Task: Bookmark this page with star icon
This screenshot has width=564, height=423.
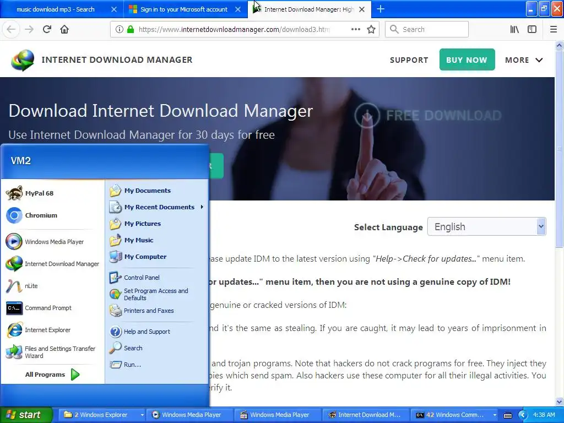Action: 371,30
